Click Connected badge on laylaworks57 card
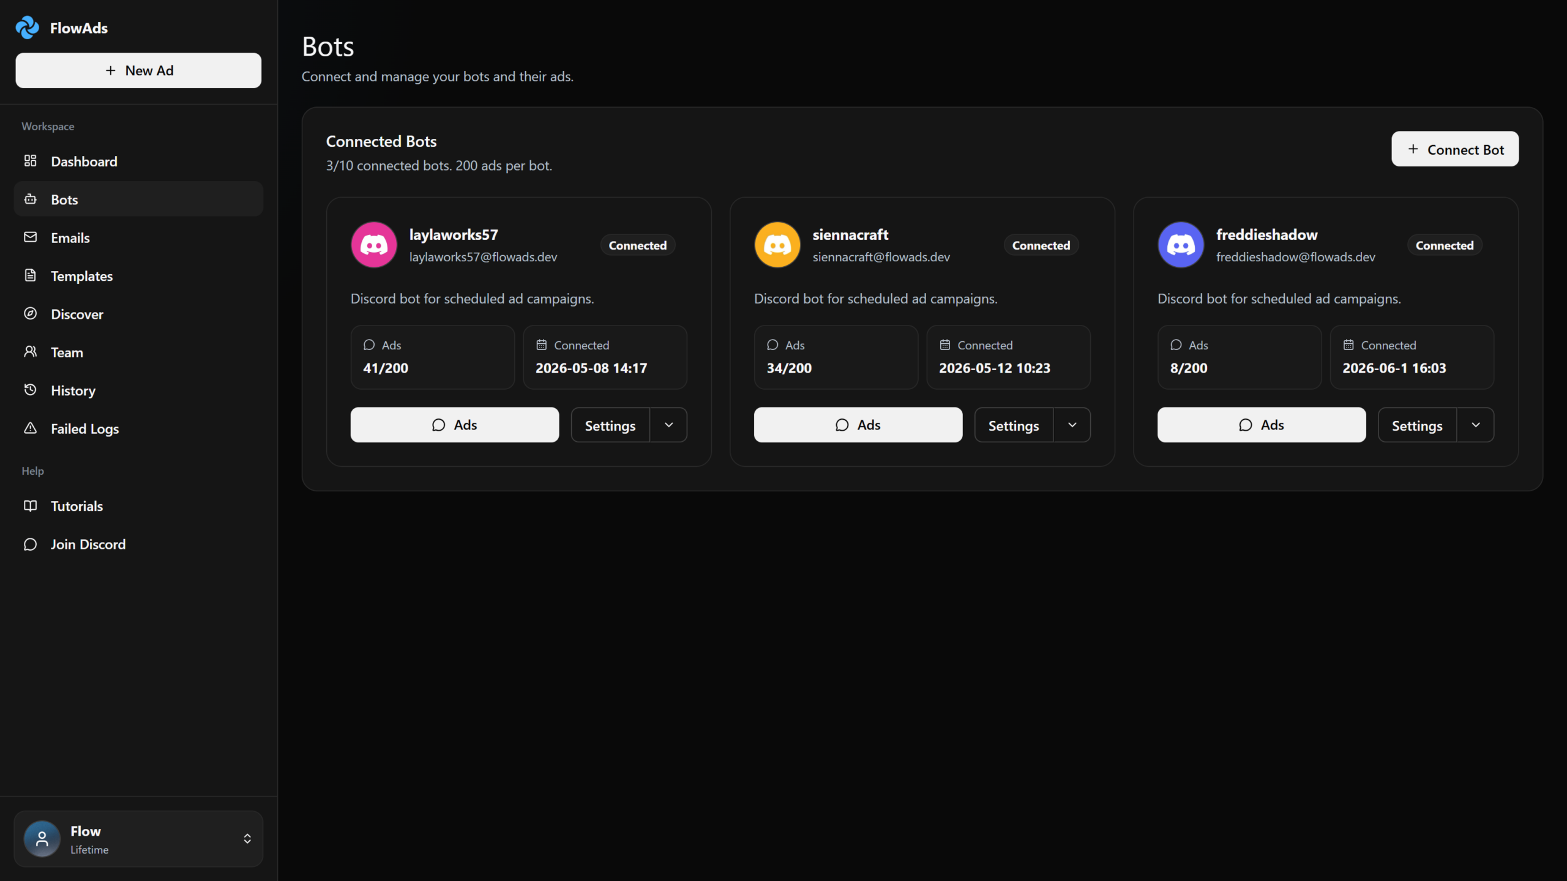 point(637,245)
